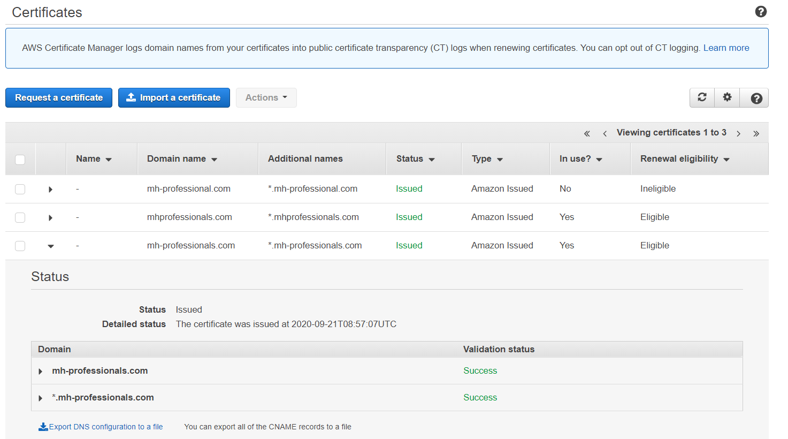Click the refresh certificates icon
788x439 pixels.
coord(702,97)
